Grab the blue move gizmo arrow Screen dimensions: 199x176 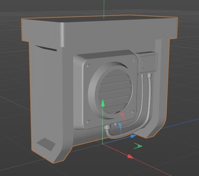pyautogui.click(x=133, y=136)
